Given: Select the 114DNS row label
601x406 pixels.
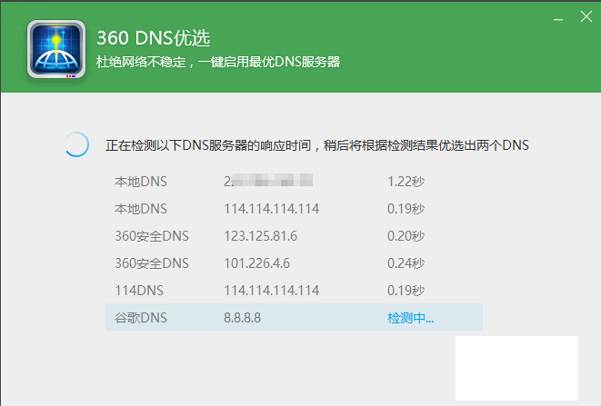Looking at the screenshot, I should [139, 291].
